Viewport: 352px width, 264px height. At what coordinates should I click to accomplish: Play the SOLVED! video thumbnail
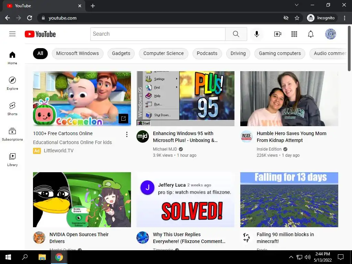(185, 200)
